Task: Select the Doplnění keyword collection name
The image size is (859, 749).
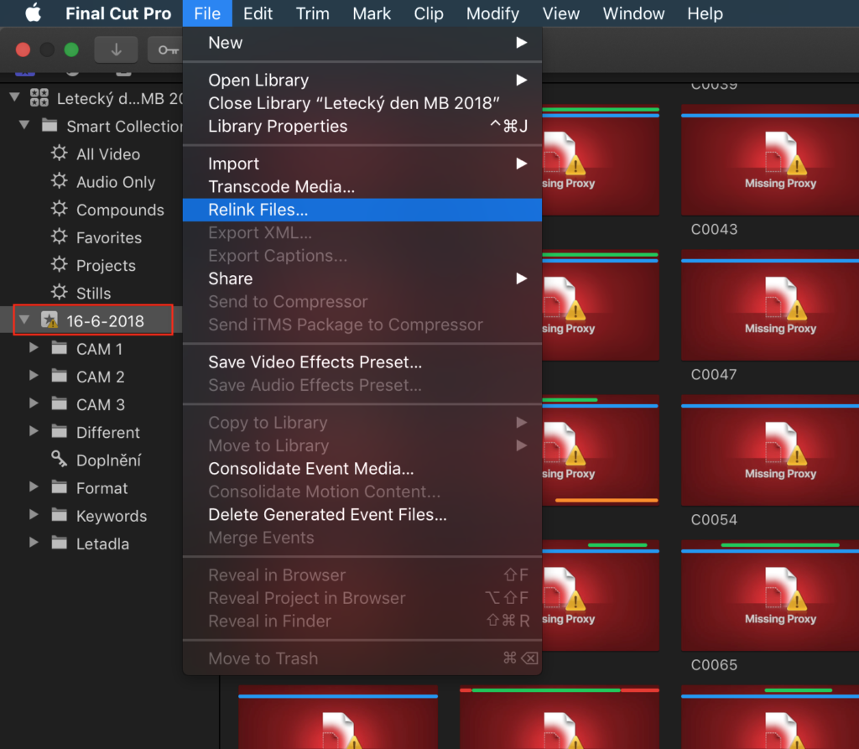Action: (108, 460)
